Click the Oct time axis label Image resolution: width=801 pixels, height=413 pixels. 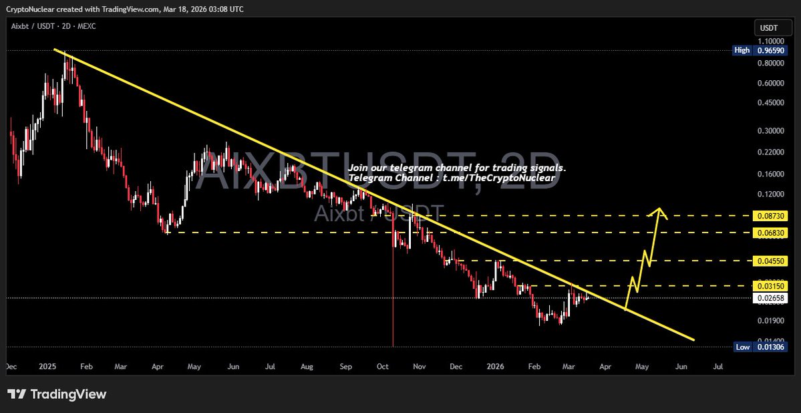click(382, 366)
